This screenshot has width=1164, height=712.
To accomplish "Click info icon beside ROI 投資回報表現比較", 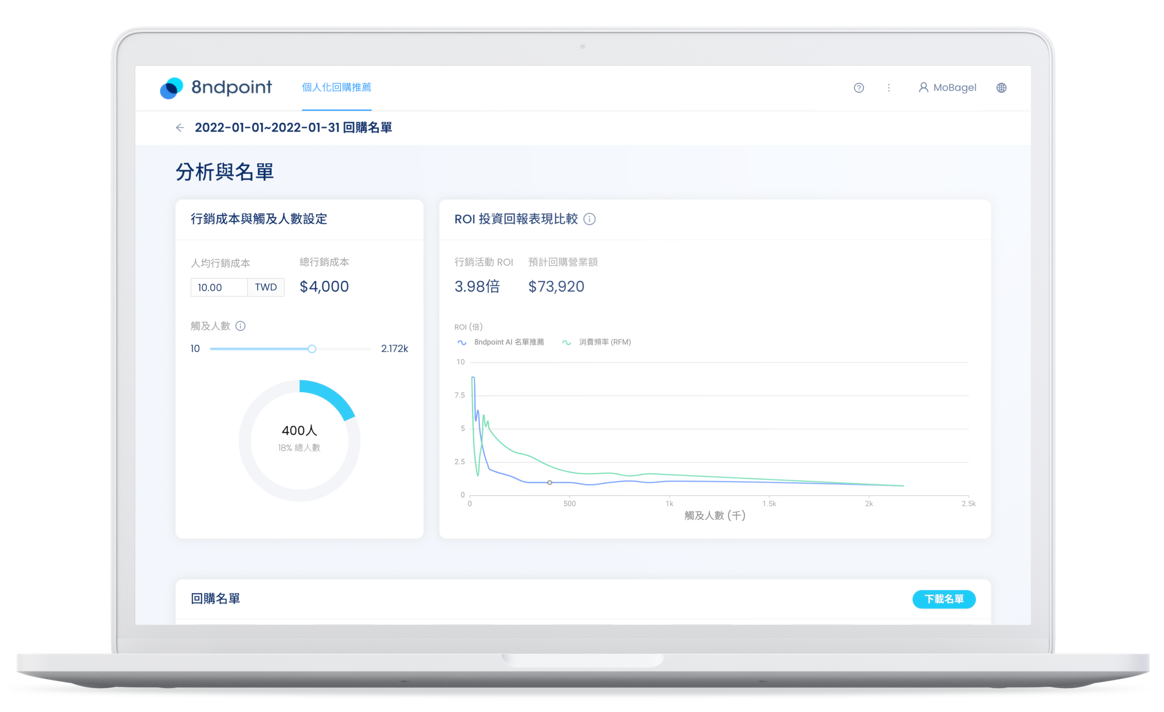I will click(589, 219).
